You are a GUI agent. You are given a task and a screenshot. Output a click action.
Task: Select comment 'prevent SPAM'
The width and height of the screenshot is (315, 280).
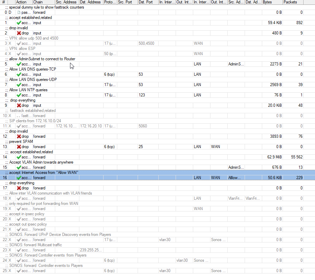(21, 142)
